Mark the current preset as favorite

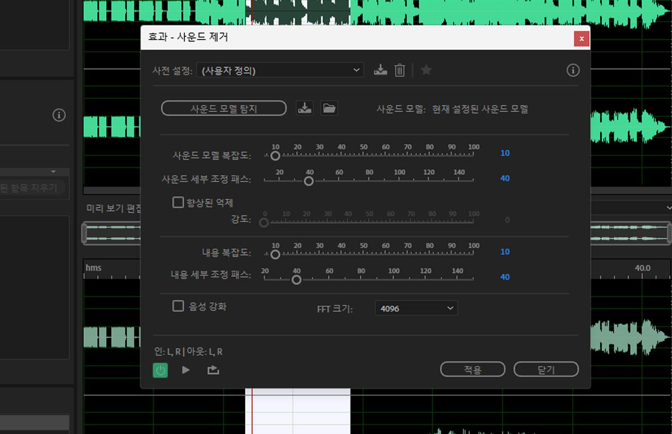pos(426,70)
